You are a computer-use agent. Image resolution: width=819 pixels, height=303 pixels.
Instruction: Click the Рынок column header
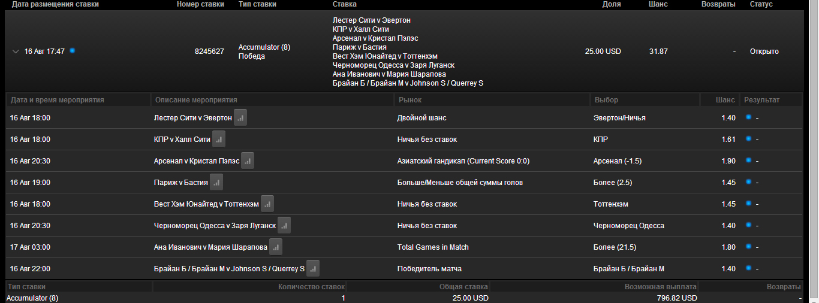(x=409, y=100)
